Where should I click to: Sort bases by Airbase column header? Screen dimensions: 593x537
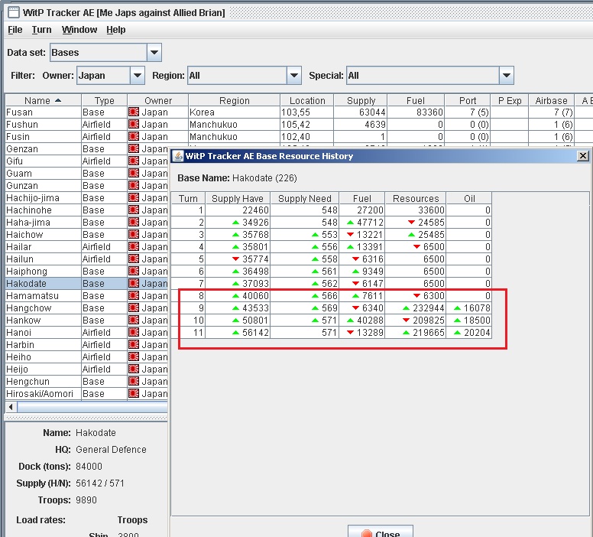coord(551,100)
